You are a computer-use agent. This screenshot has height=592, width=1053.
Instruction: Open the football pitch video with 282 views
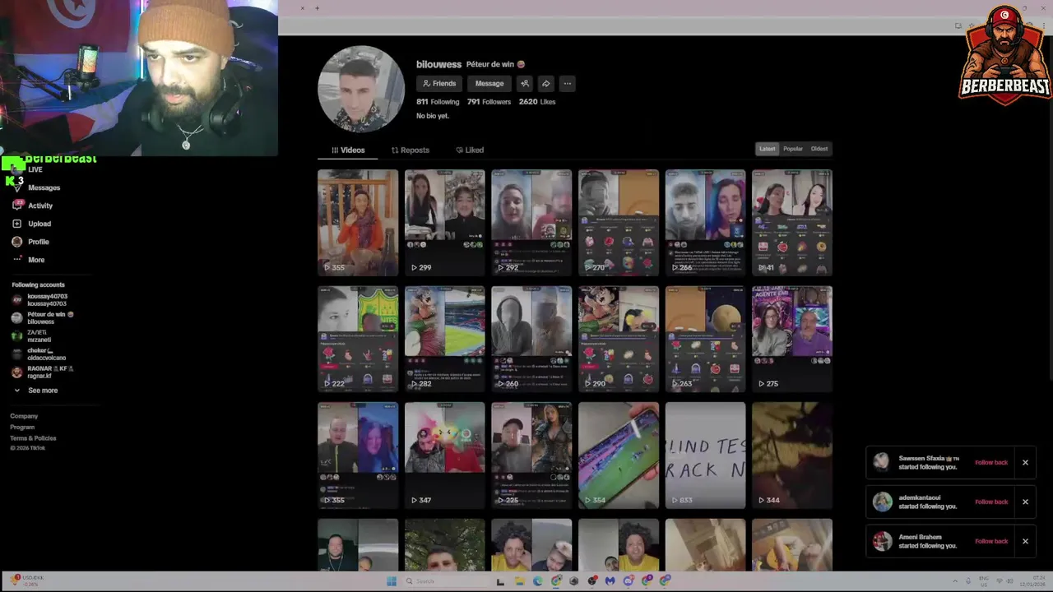pos(445,339)
